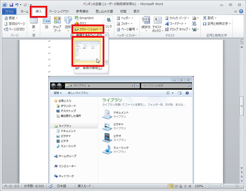Switch to the 参考資料 tab
246x191 pixels.
[x=82, y=11]
